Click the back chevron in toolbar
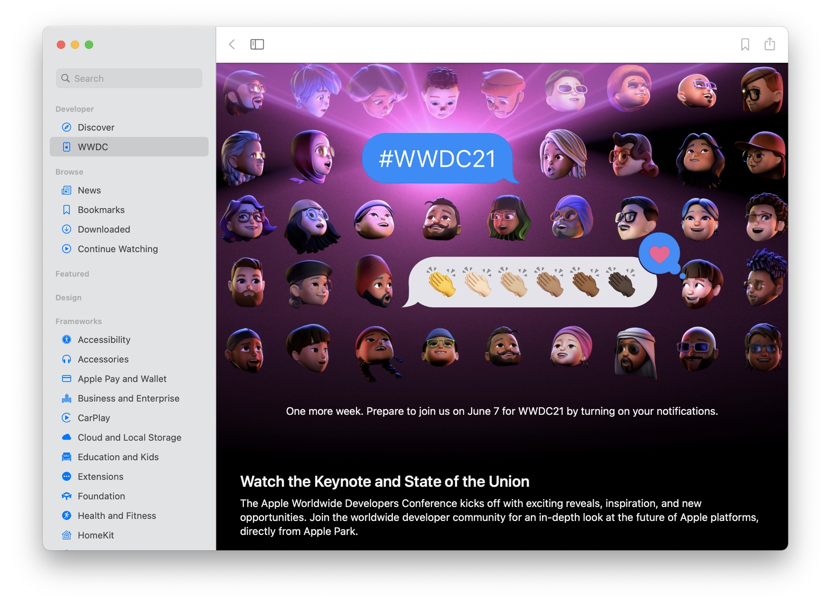 (x=232, y=44)
